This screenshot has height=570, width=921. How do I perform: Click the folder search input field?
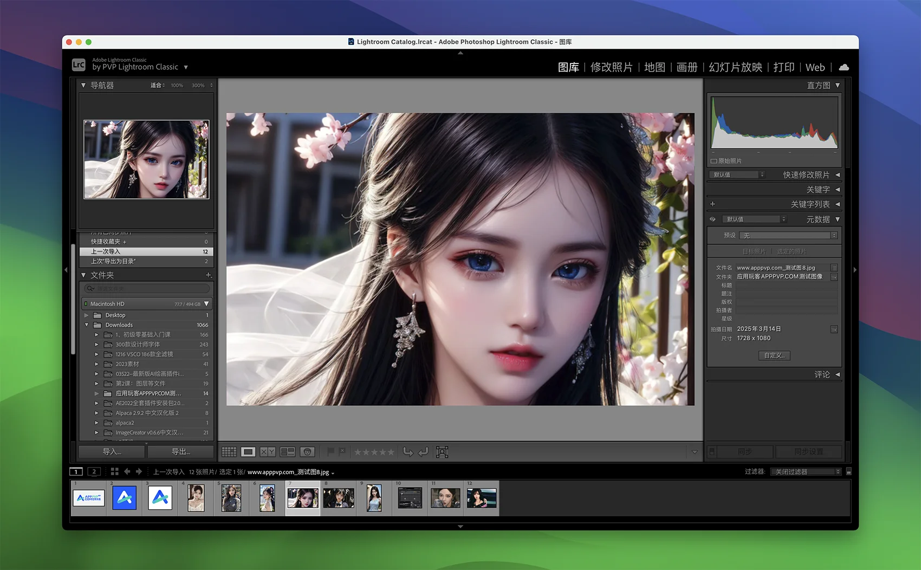pos(147,289)
